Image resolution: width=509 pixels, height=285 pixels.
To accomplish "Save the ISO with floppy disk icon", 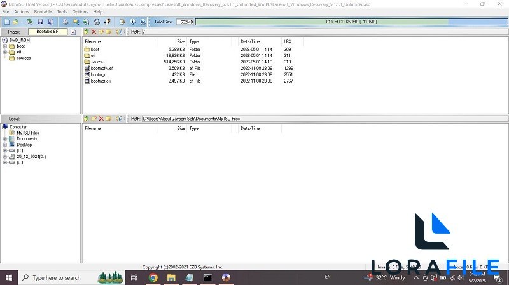I will click(40, 22).
